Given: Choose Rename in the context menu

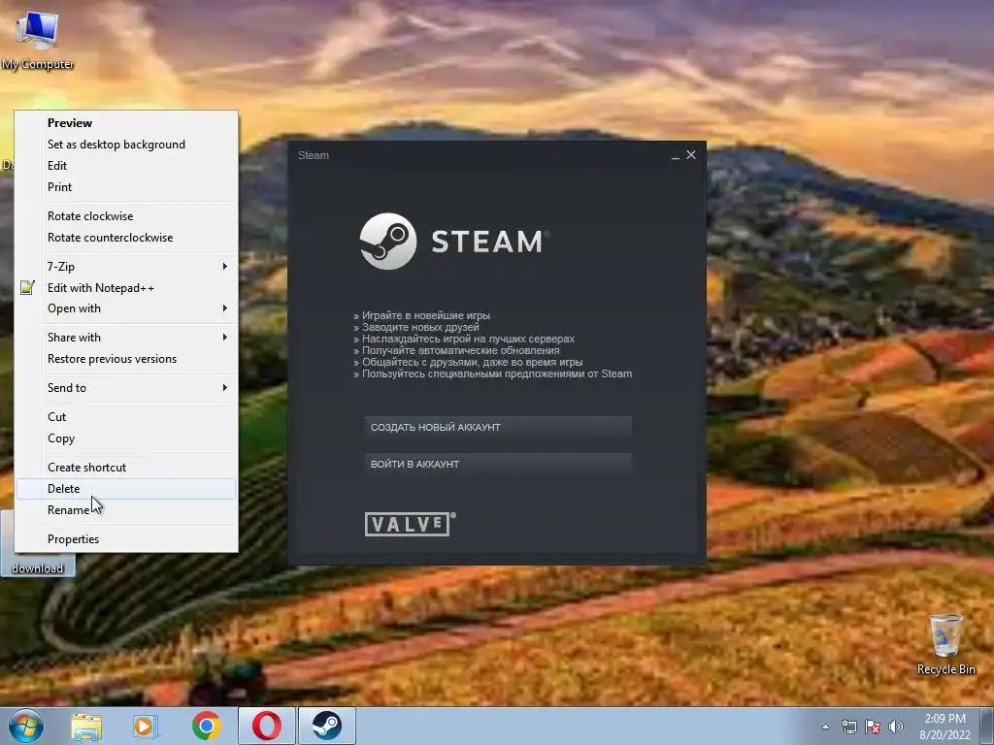Looking at the screenshot, I should [x=126, y=510].
